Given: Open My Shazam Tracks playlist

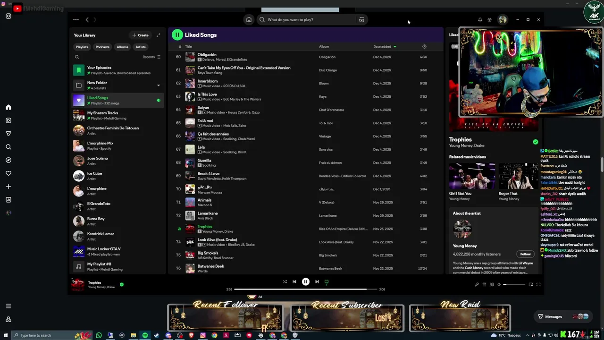Looking at the screenshot, I should (118, 116).
